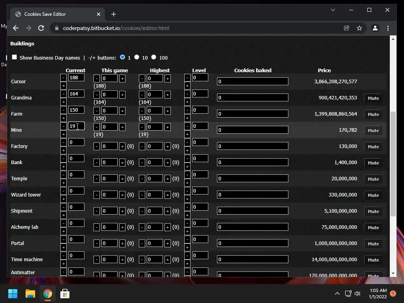
Task: Go back to the previous page
Action: [16, 28]
